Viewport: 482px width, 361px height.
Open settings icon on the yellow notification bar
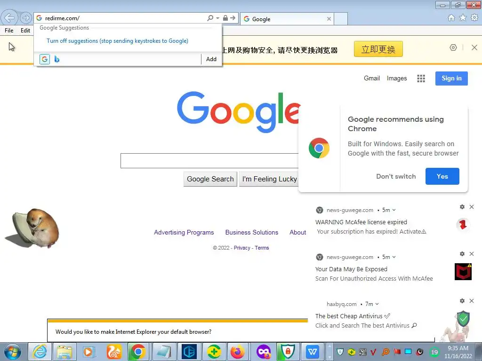point(453,47)
